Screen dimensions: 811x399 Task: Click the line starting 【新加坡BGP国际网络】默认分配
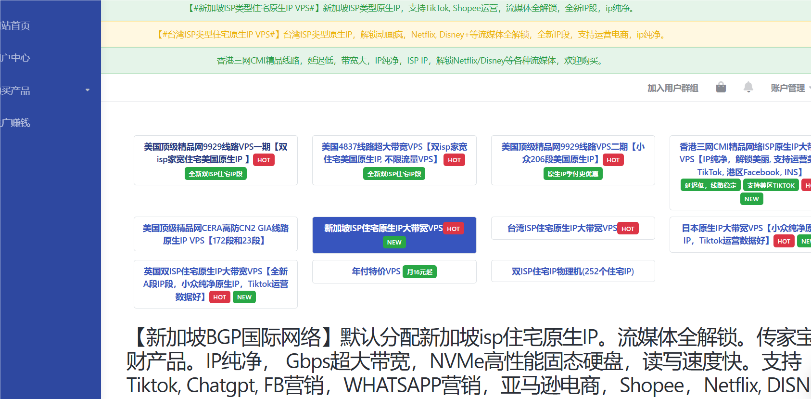469,337
